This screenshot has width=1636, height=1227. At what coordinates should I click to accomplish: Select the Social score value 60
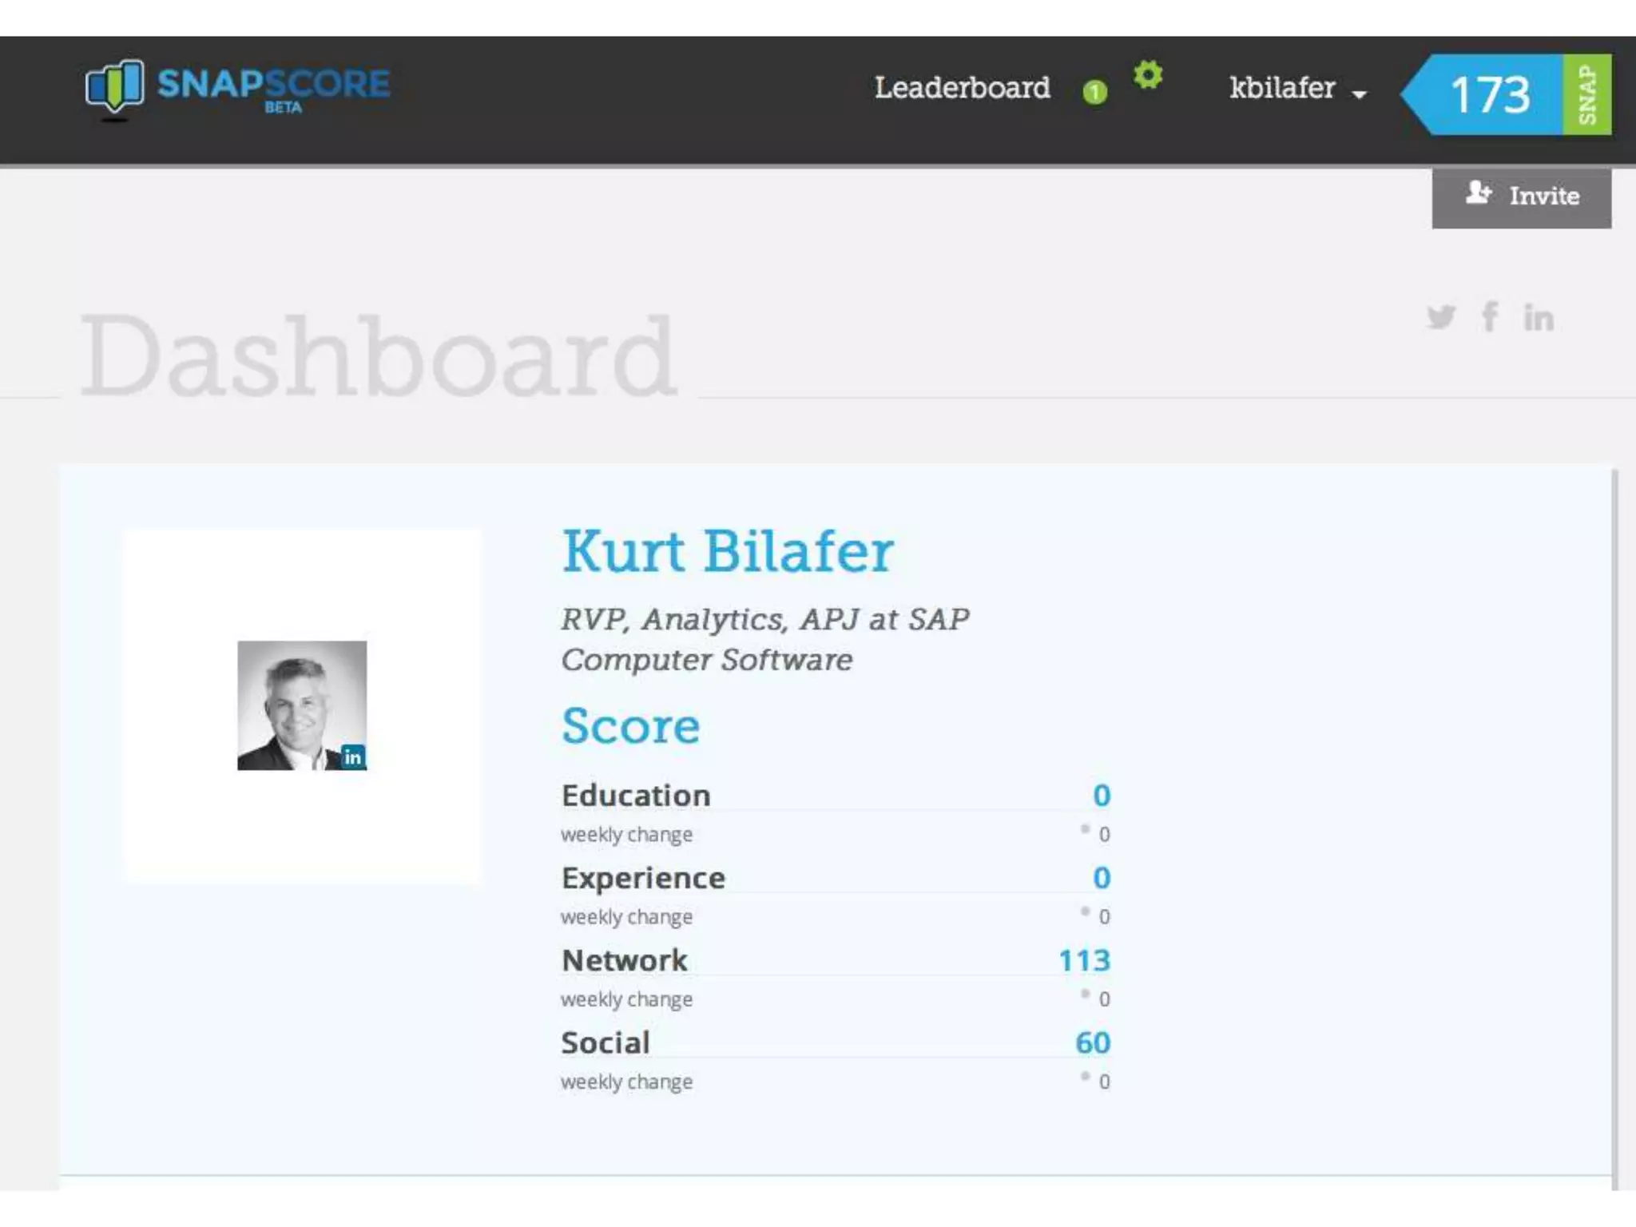1092,1042
